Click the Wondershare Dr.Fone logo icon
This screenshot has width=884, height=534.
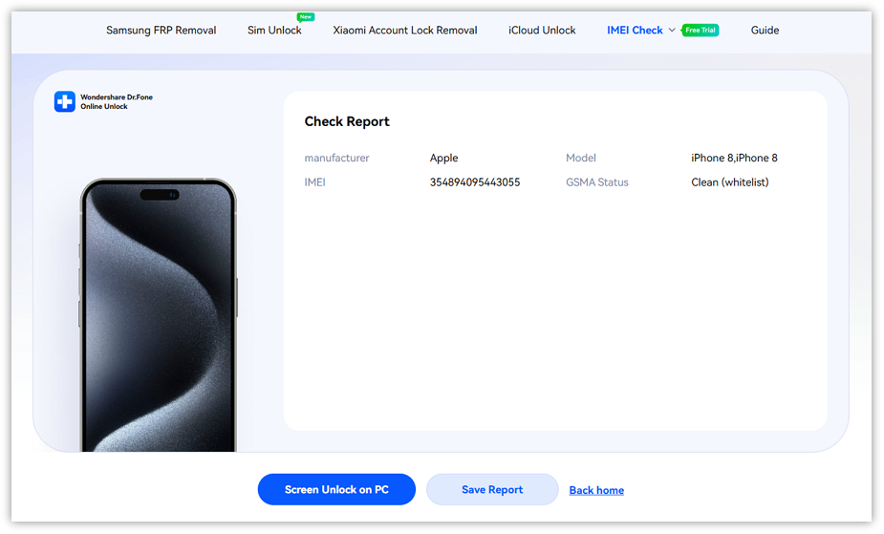click(x=65, y=102)
